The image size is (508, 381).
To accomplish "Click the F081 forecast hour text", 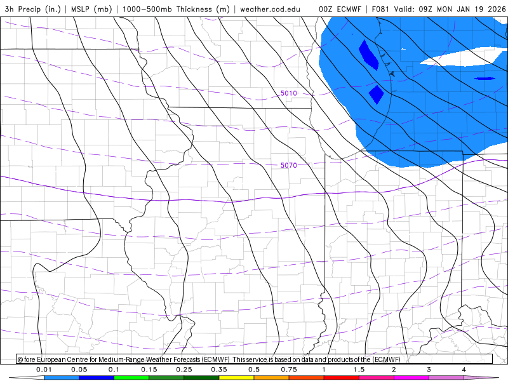I will point(380,9).
